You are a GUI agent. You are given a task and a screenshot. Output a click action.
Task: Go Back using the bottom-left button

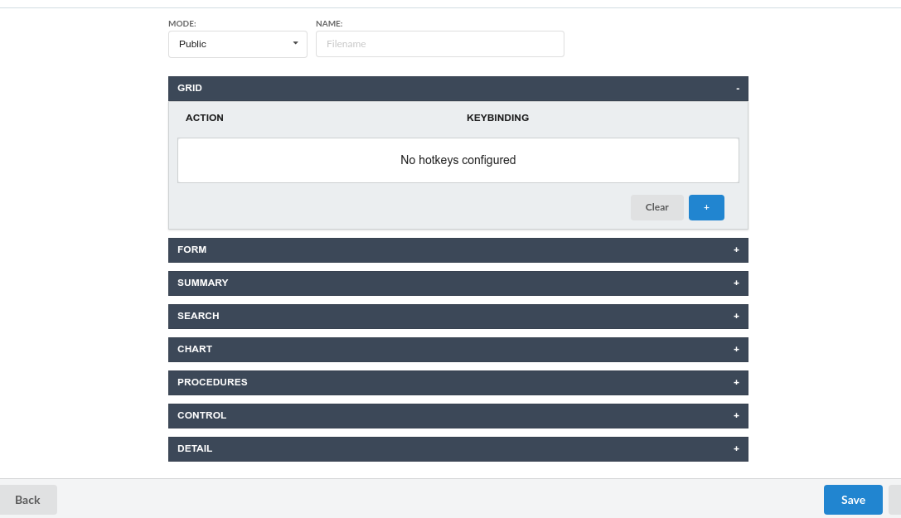pos(27,500)
